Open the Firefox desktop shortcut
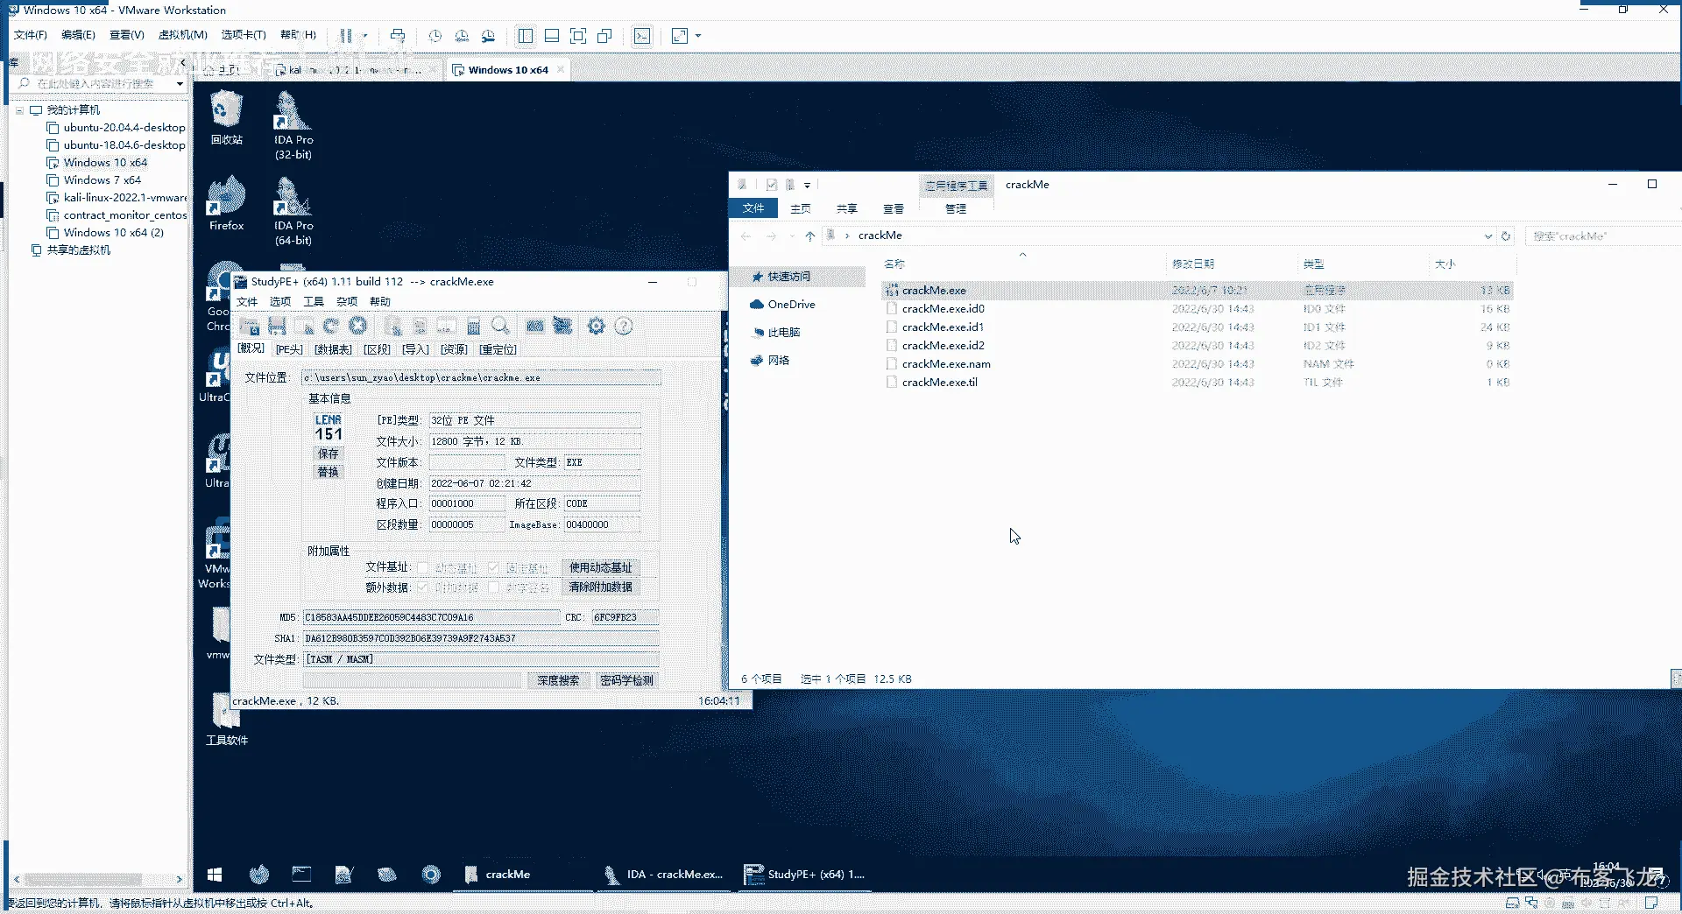This screenshot has height=914, width=1682. [x=227, y=203]
